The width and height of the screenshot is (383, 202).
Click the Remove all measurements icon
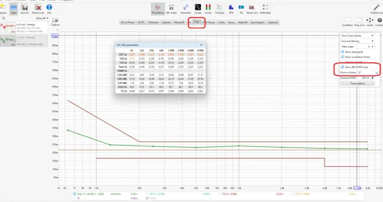(38, 9)
